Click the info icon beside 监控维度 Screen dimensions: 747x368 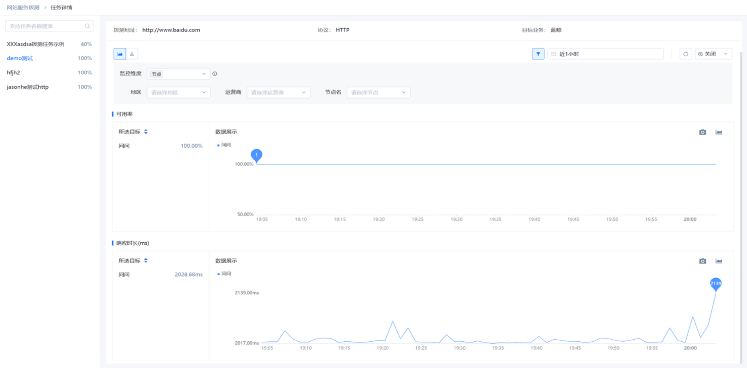(215, 74)
